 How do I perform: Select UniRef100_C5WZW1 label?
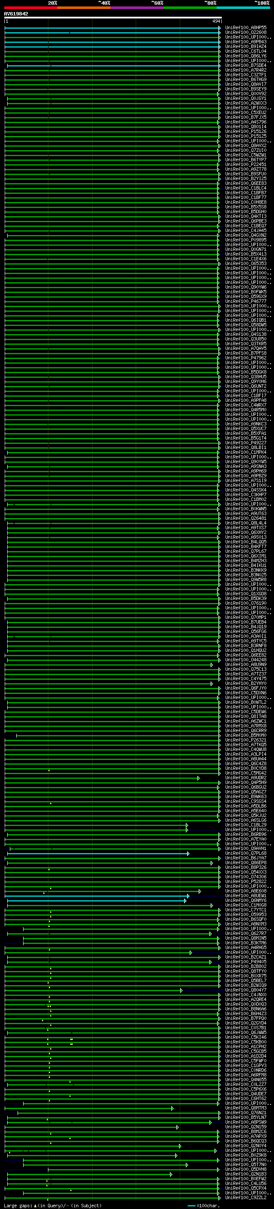point(246,155)
